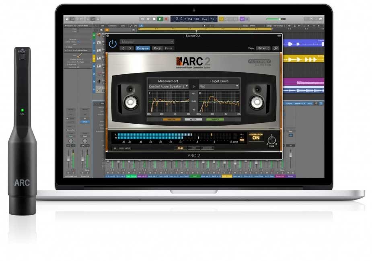Toggle the BEFORE curve display
The image size is (372, 261).
(172, 120)
